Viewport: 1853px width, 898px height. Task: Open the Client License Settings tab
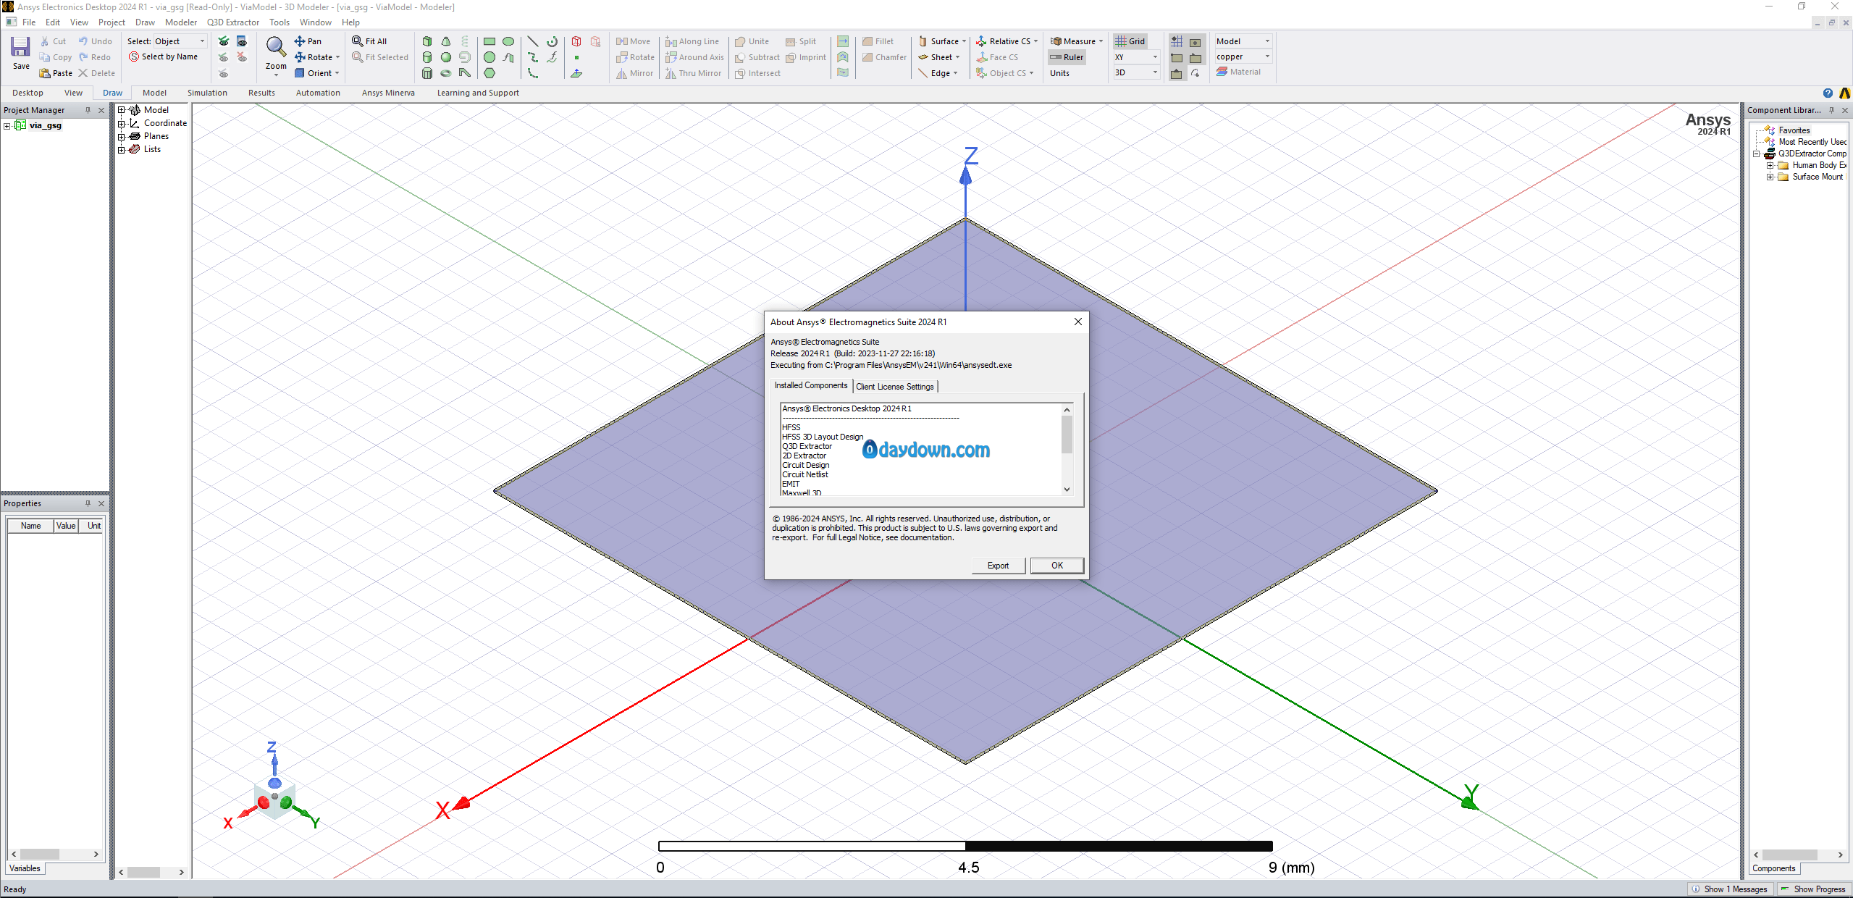coord(894,387)
